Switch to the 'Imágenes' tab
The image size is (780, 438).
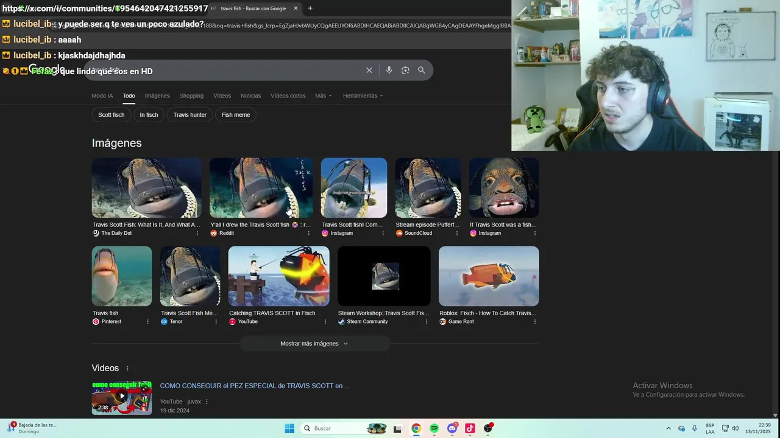pos(157,96)
